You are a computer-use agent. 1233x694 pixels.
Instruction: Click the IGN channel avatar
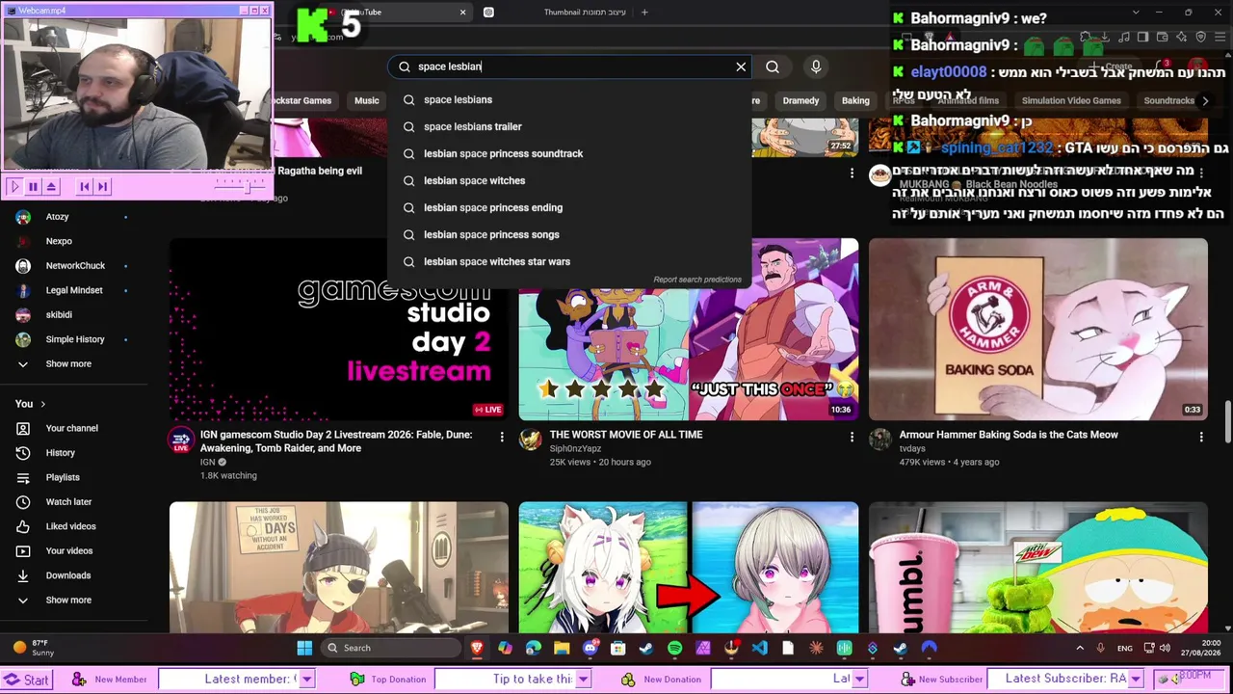181,440
